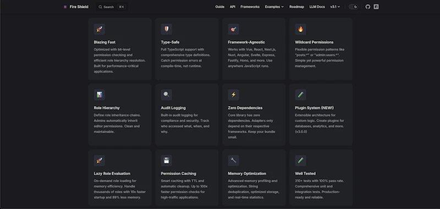The image size is (440, 209).
Task: Click the ⌘K shortcut badge
Action: (x=122, y=7)
